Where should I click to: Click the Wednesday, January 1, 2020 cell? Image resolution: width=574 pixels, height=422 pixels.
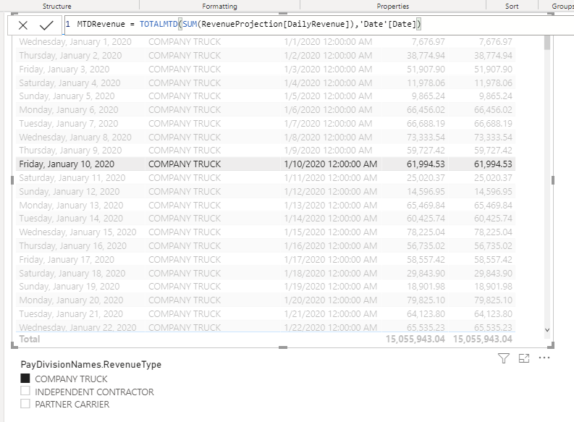coord(75,42)
